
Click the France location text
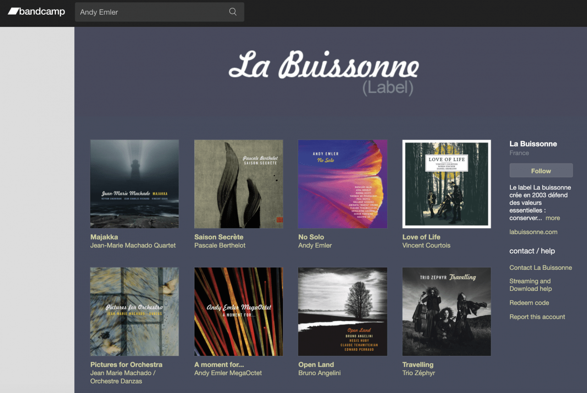[x=519, y=153]
